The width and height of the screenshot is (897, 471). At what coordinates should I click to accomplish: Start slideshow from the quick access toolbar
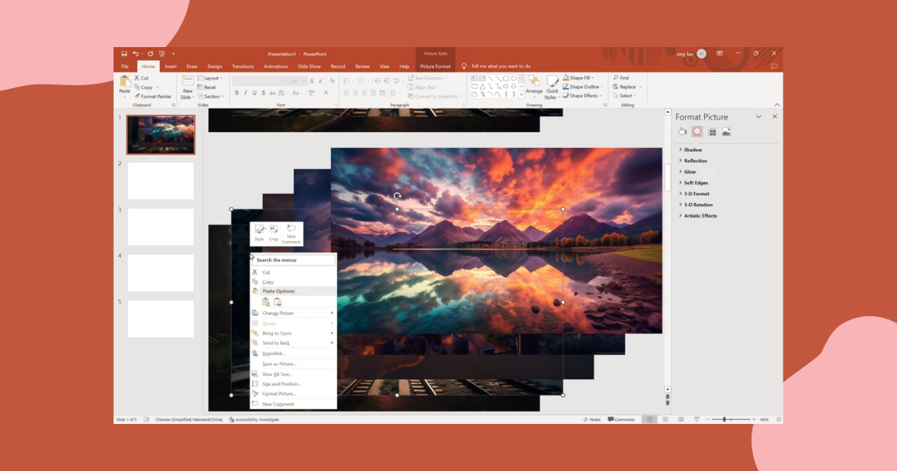click(161, 54)
